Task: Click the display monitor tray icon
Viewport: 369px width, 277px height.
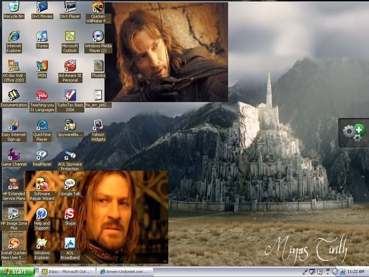Action: [312, 272]
